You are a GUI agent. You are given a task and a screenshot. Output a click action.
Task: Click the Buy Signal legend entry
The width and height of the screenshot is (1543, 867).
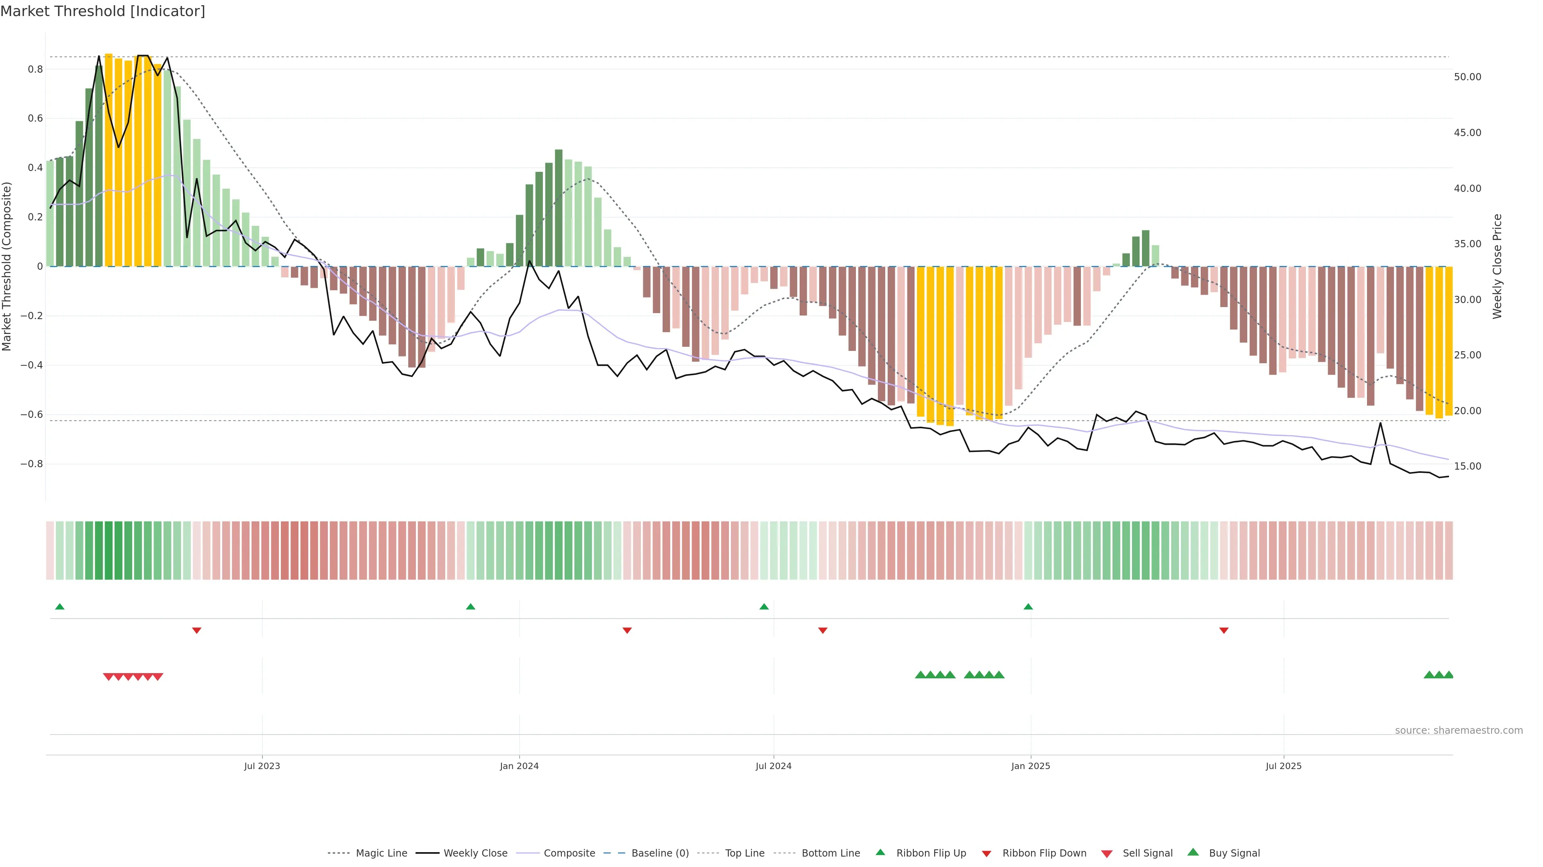[x=1234, y=853]
